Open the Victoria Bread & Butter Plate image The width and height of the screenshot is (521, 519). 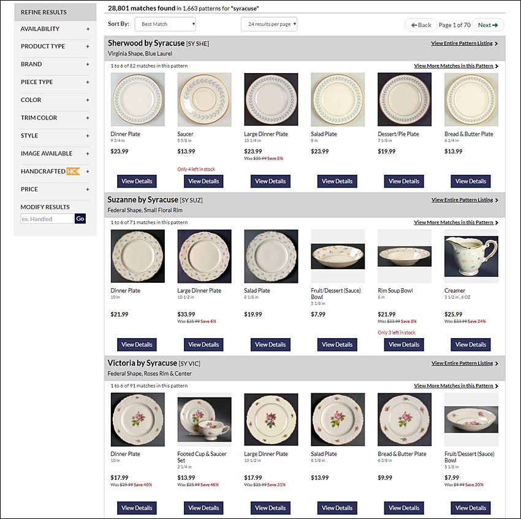tap(405, 420)
